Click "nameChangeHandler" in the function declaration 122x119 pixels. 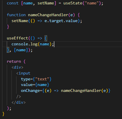pos(48,15)
